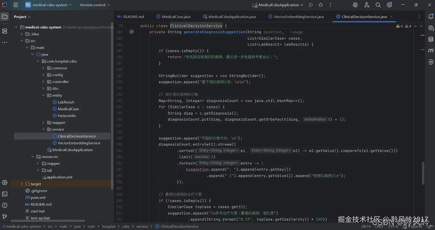Open IDE settings gear icon
Screen dimensions: 435x230
(x=389, y=5)
